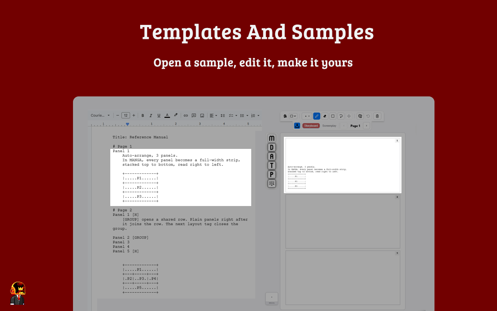Insert a link using link icon
This screenshot has height=311, width=497.
(186, 115)
